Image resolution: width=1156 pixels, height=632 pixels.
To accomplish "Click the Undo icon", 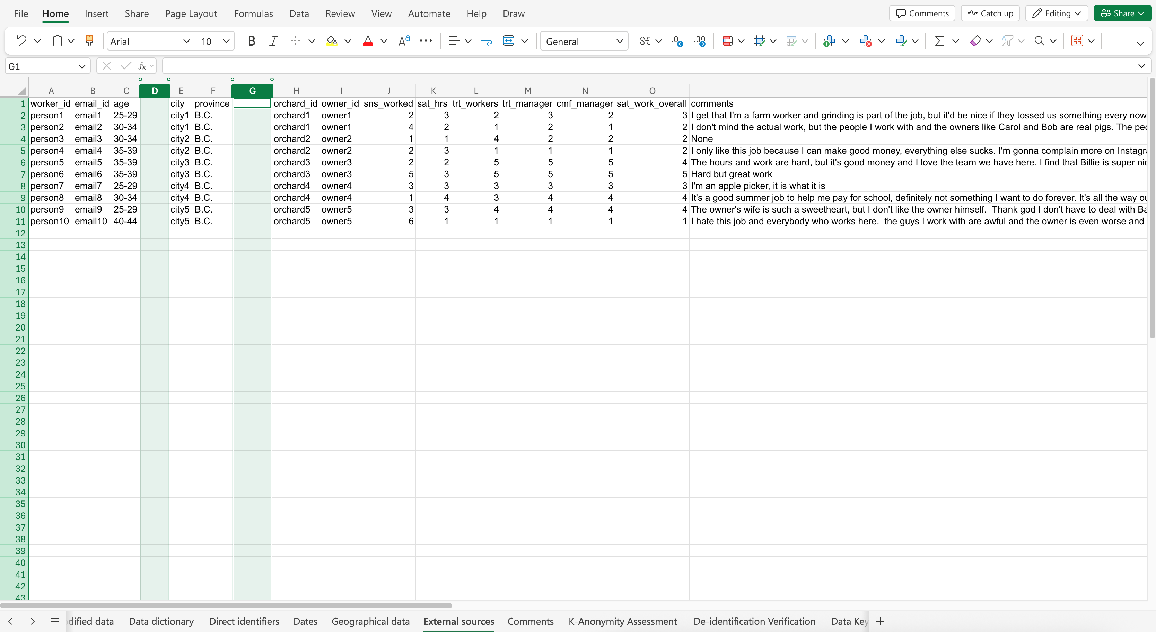I will [x=21, y=41].
